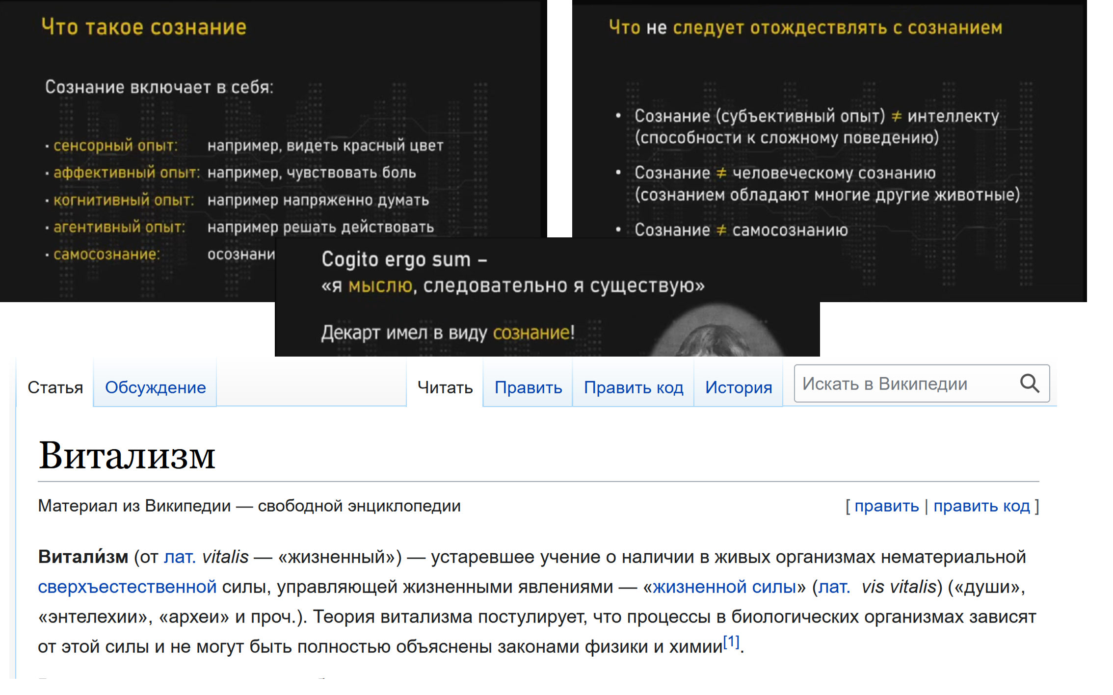Click the 'сенсорный опыт:' bullet
The image size is (1113, 695).
(115, 146)
